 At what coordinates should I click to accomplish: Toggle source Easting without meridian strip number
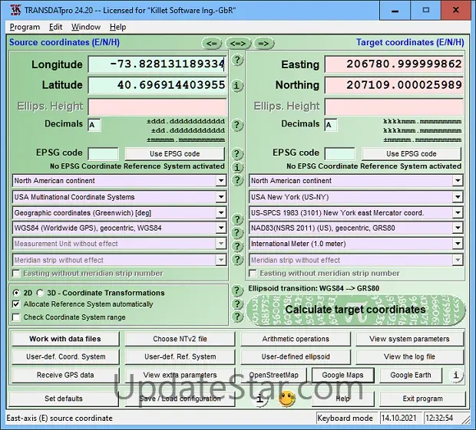16,274
